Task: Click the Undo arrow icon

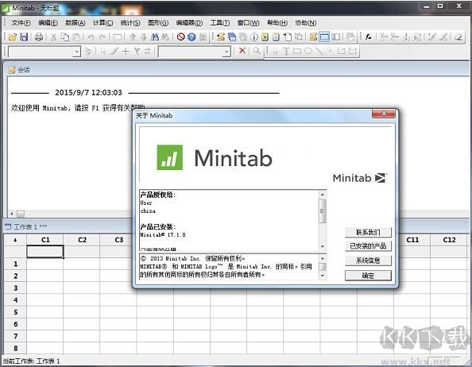Action: (91, 37)
